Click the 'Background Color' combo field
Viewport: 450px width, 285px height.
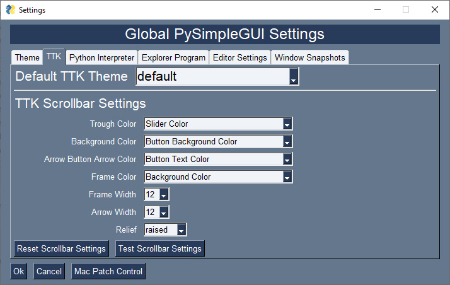214,177
